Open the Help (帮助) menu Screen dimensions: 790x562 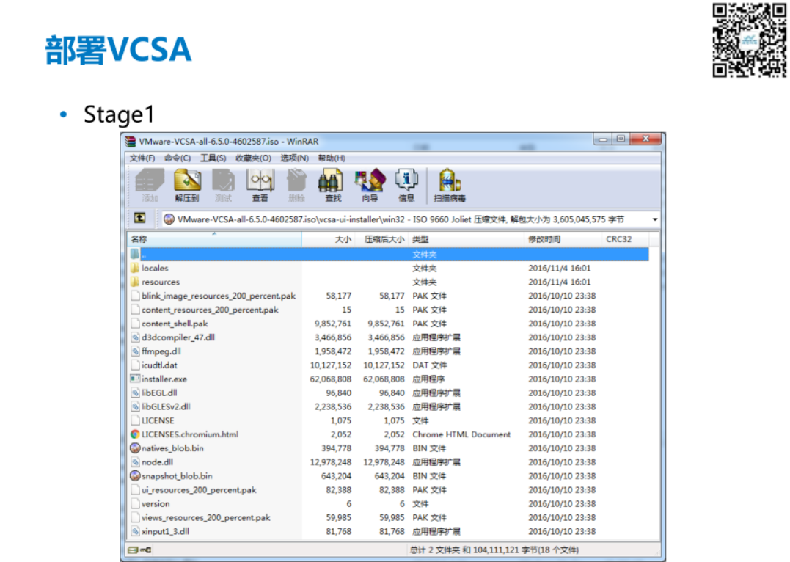pos(332,158)
